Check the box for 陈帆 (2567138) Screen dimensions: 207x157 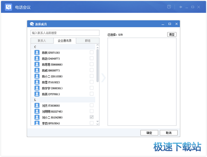point(92,52)
